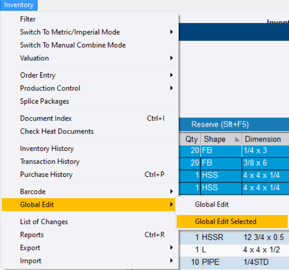Open the Order Entry submenu

(x=38, y=75)
